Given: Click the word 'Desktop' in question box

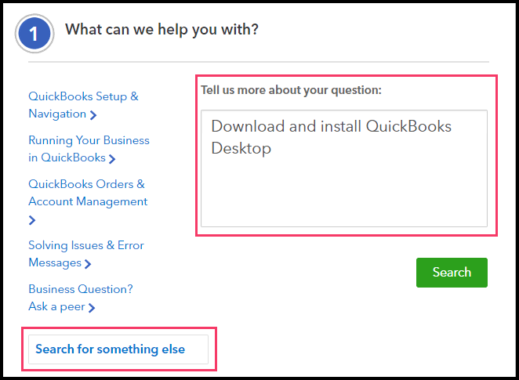Looking at the screenshot, I should pyautogui.click(x=241, y=148).
